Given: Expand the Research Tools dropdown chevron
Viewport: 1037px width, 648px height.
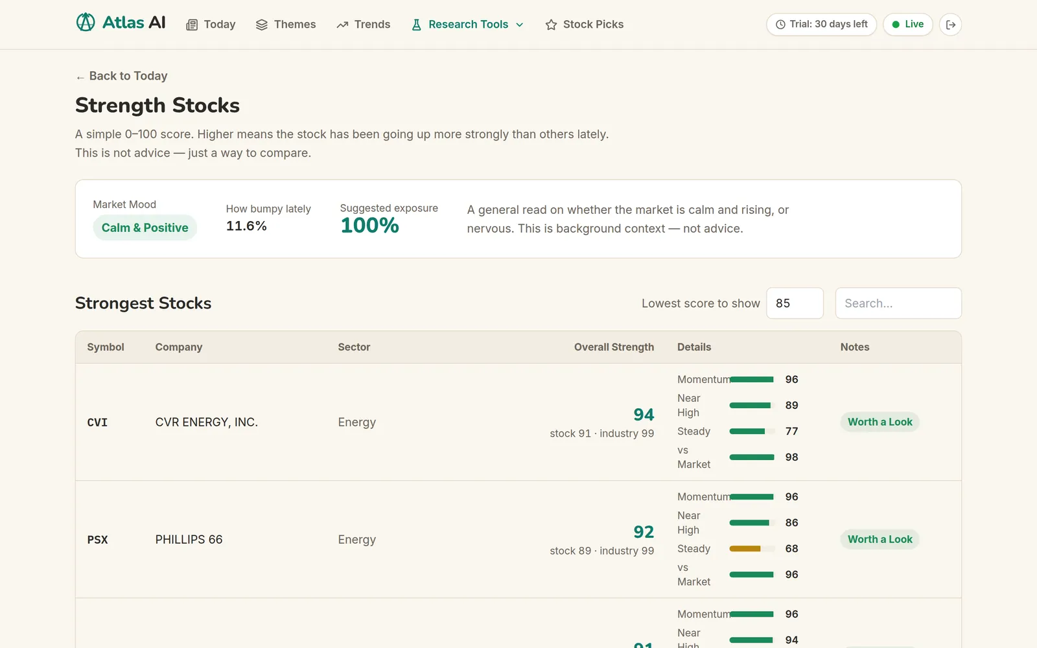Looking at the screenshot, I should (x=519, y=25).
